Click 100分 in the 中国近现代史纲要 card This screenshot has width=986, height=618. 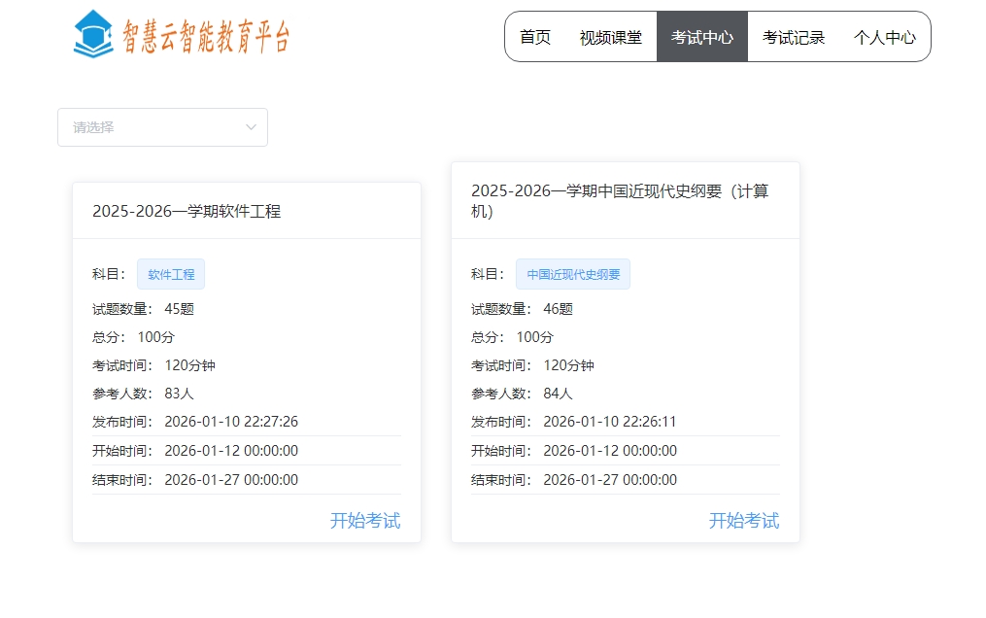[x=535, y=337]
